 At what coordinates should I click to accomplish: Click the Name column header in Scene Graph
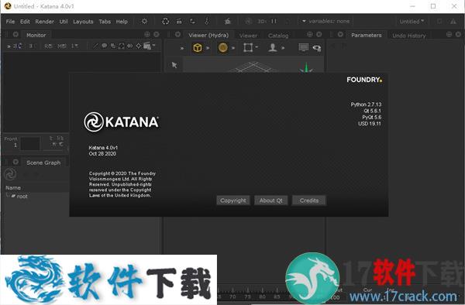[13, 188]
